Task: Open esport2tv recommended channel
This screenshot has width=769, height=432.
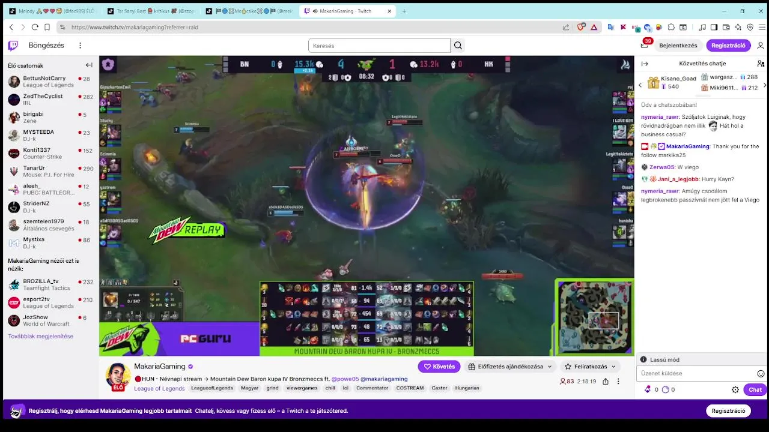Action: click(51, 302)
